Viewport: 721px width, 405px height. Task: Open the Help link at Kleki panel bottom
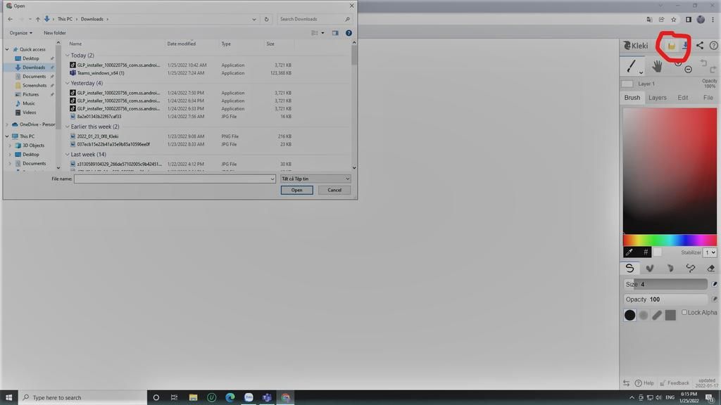point(645,383)
